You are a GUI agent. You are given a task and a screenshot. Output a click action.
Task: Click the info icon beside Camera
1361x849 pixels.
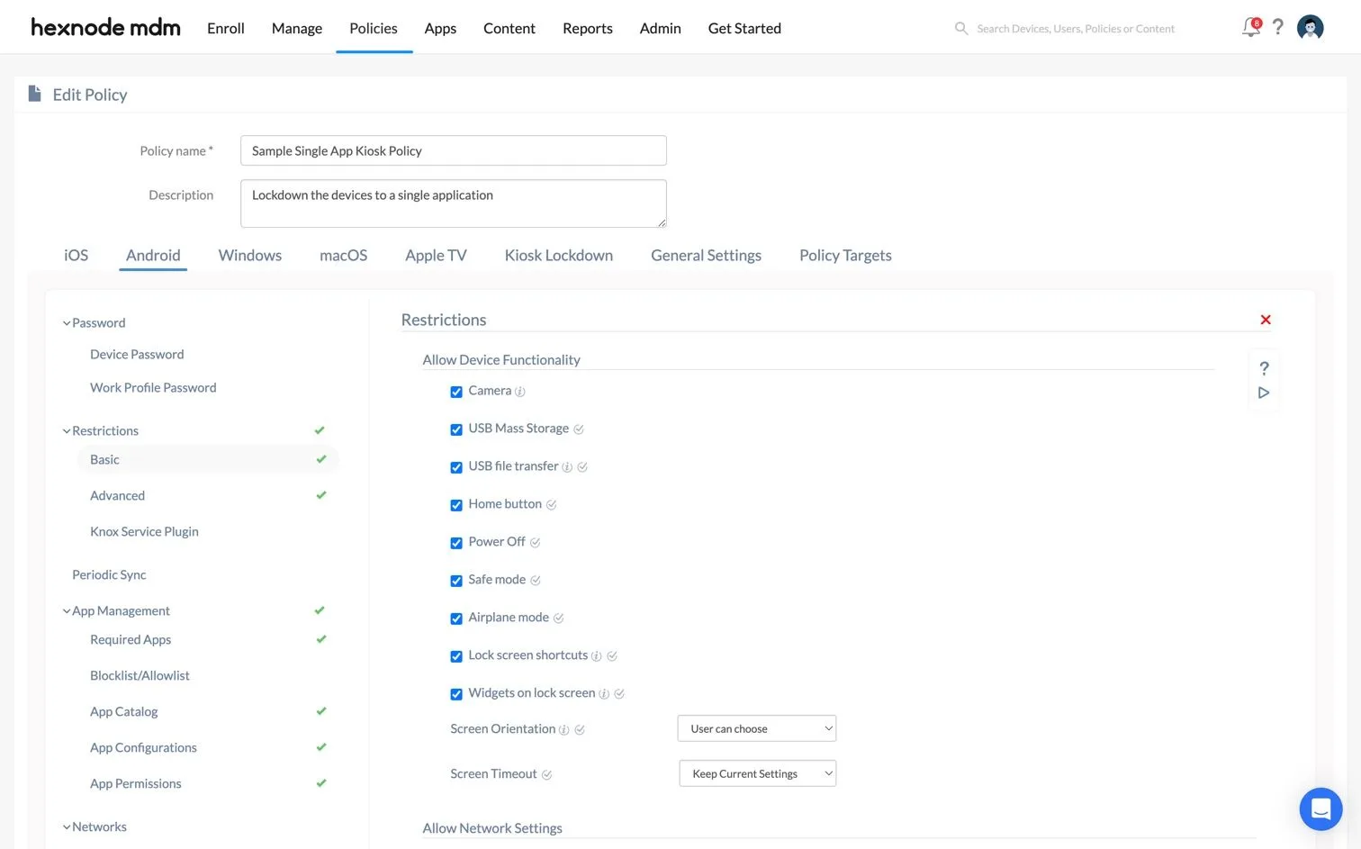(x=520, y=392)
